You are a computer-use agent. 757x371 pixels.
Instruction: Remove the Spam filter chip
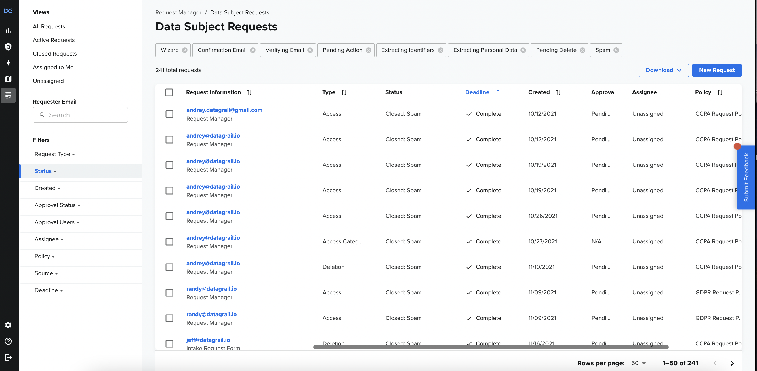616,50
